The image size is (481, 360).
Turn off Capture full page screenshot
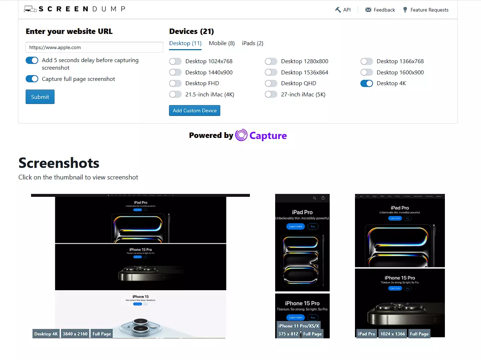point(32,79)
